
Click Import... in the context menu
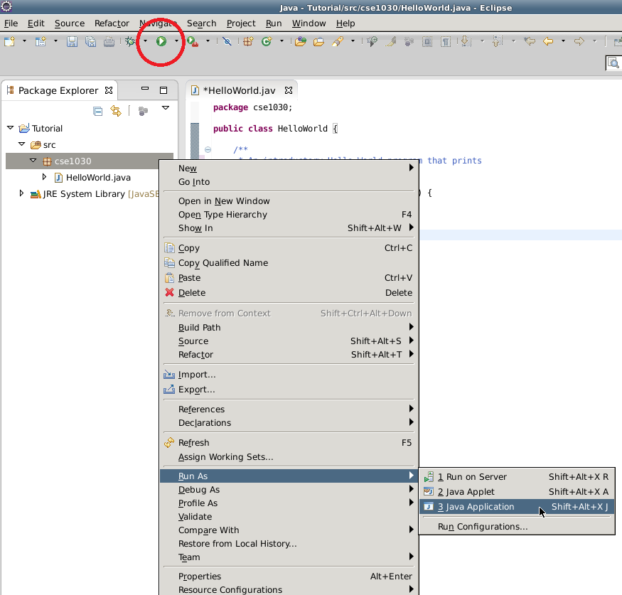tap(289, 375)
